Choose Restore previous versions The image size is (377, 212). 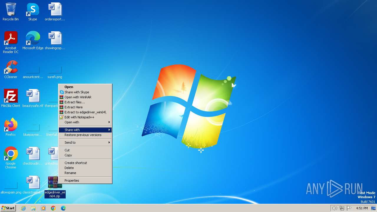[x=85, y=135]
